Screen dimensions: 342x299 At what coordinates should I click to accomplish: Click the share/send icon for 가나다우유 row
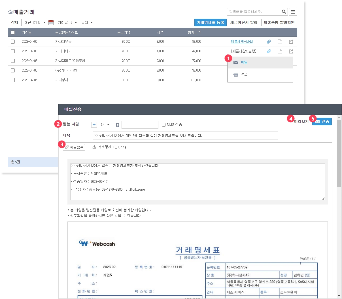pos(291,42)
